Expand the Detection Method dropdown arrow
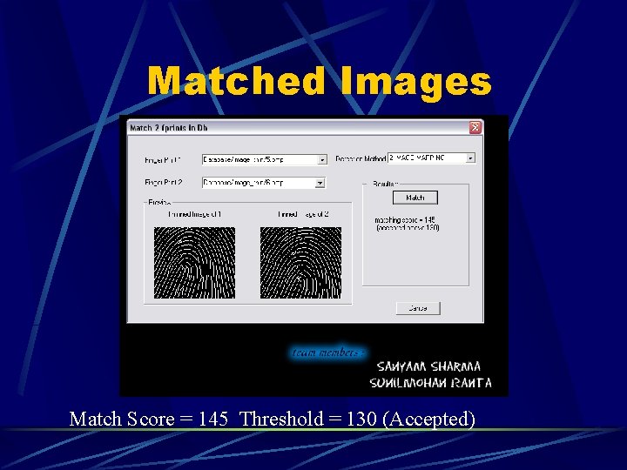Image resolution: width=627 pixels, height=470 pixels. [x=470, y=158]
